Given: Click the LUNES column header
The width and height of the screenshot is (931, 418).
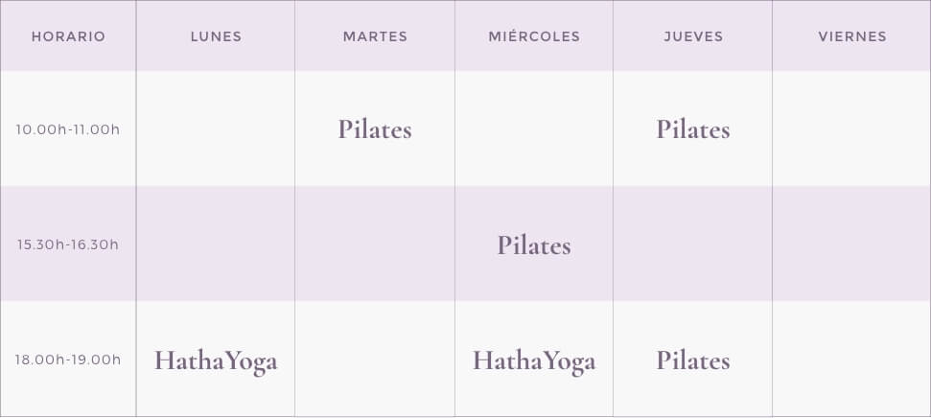Looking at the screenshot, I should pyautogui.click(x=216, y=37).
